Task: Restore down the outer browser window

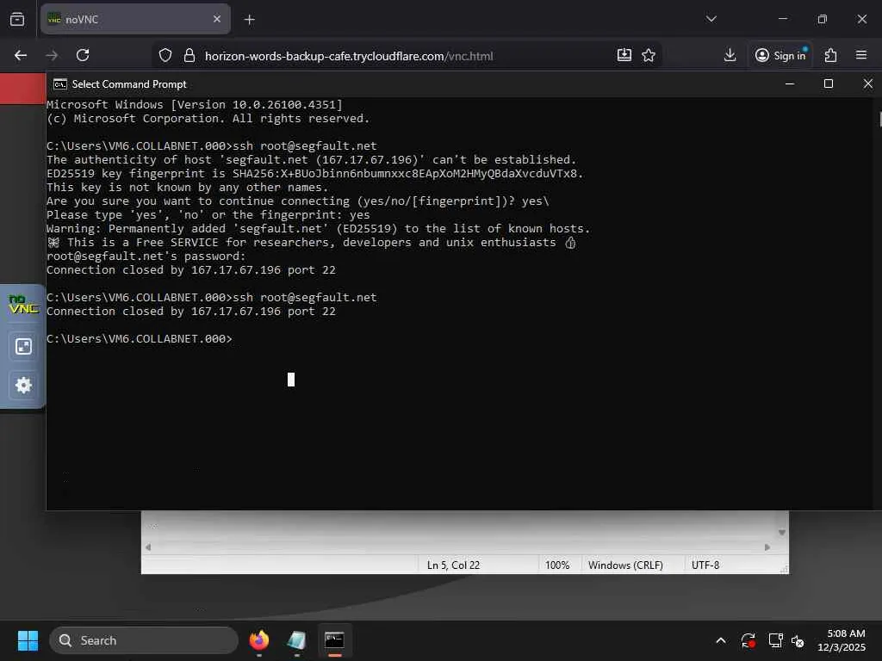Action: click(x=823, y=19)
